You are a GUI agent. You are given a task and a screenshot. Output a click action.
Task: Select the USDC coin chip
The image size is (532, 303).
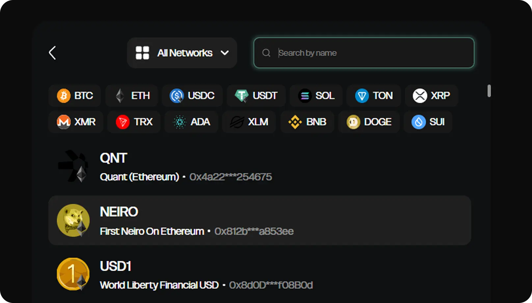[x=192, y=96]
